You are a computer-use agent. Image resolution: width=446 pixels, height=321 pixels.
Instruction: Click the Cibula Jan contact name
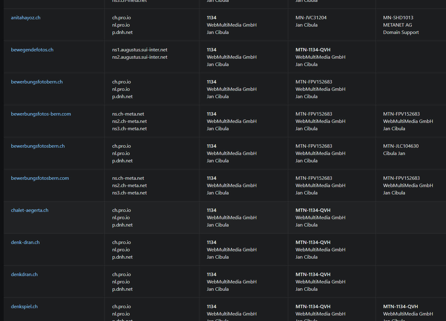tap(394, 153)
